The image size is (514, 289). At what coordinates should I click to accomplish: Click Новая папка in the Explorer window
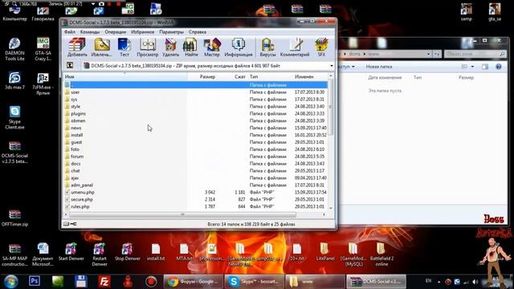point(378,67)
